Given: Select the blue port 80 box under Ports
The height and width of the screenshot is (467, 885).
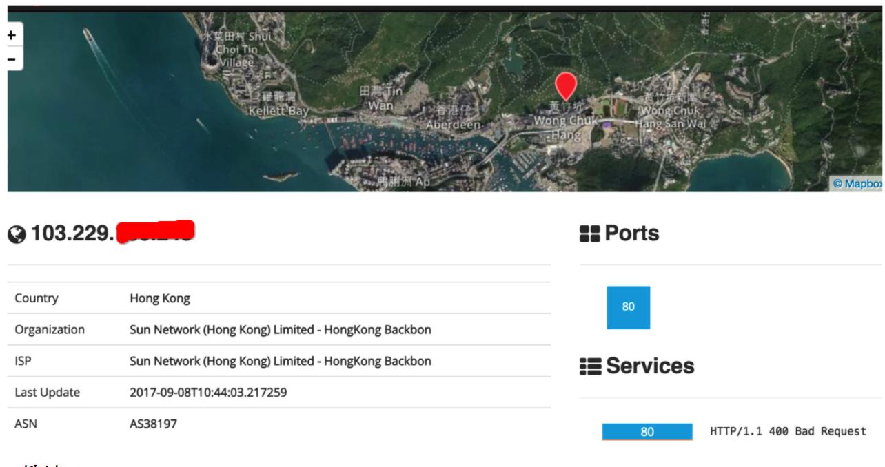Looking at the screenshot, I should (628, 307).
